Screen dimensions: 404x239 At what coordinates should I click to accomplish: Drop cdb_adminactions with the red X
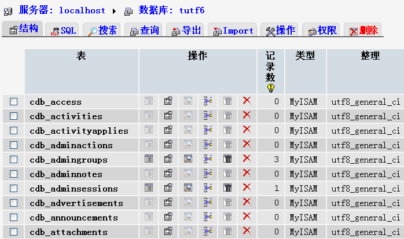pyautogui.click(x=247, y=144)
